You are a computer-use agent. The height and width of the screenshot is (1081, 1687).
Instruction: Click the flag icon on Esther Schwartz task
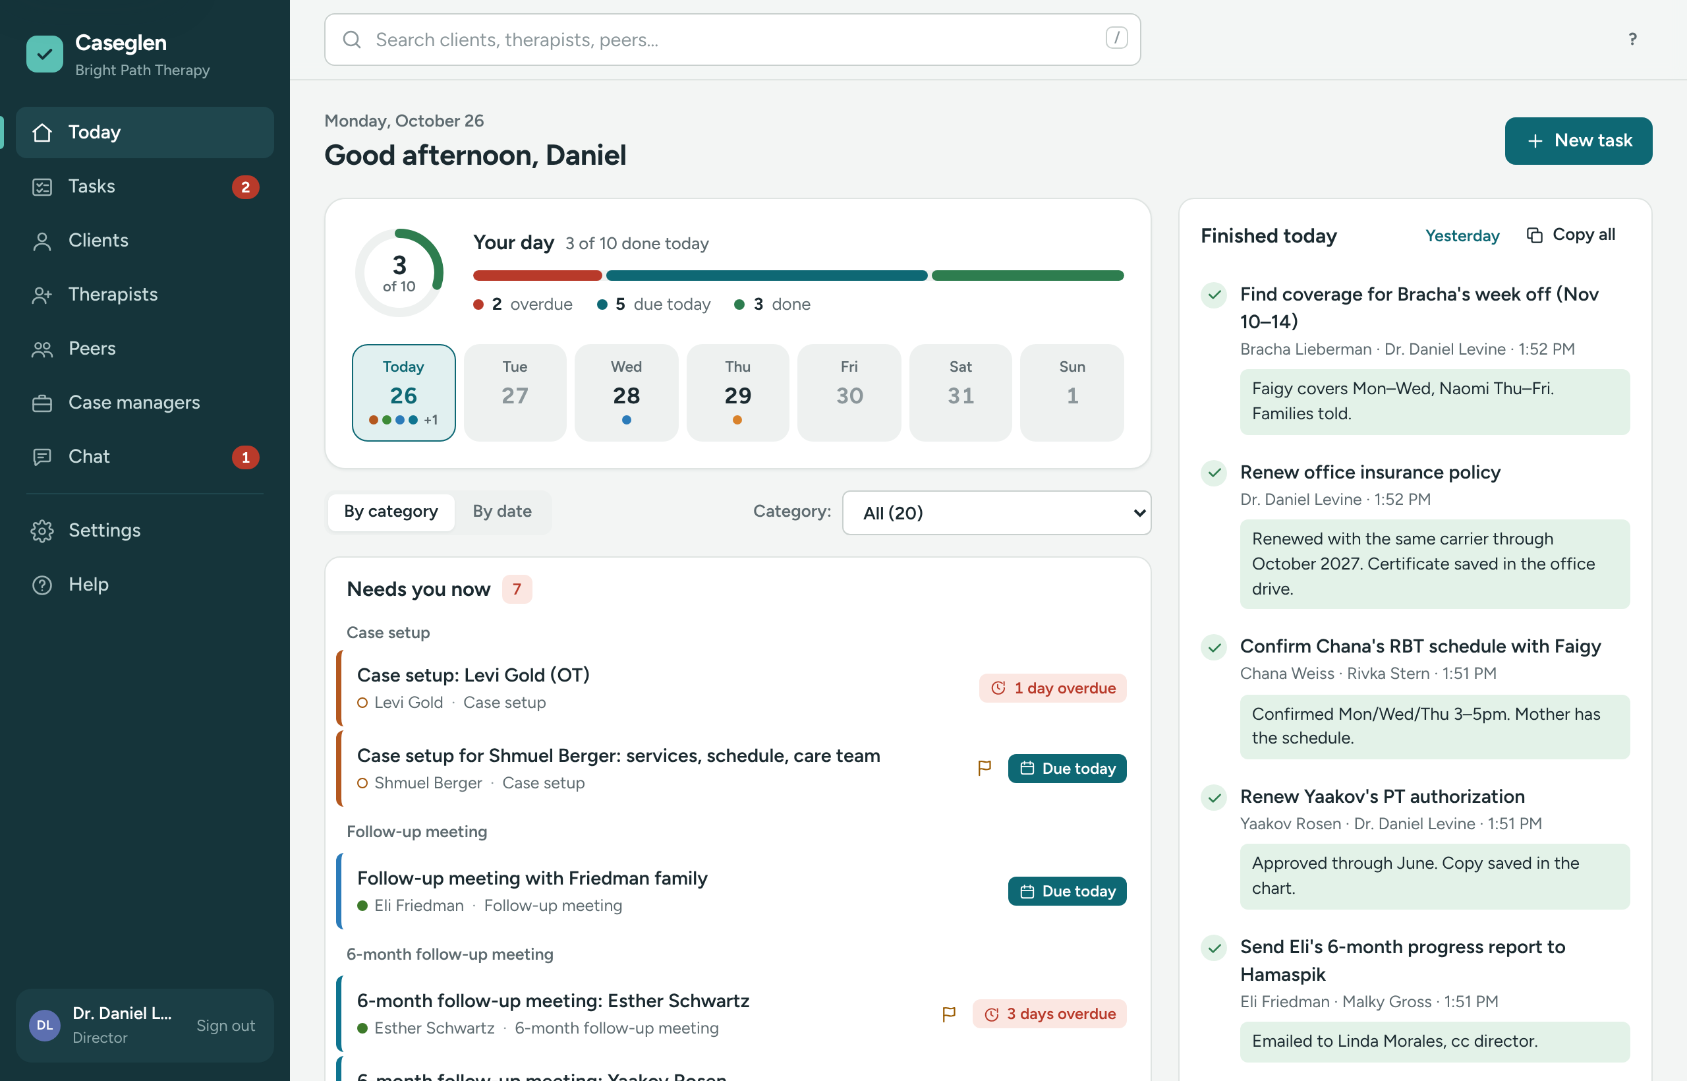coord(949,1014)
